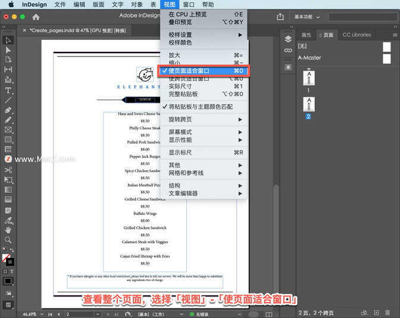This screenshot has width=400, height=318.
Task: Open 文章编辑器 submenu
Action: point(204,193)
